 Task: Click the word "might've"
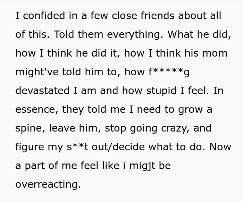point(37,72)
